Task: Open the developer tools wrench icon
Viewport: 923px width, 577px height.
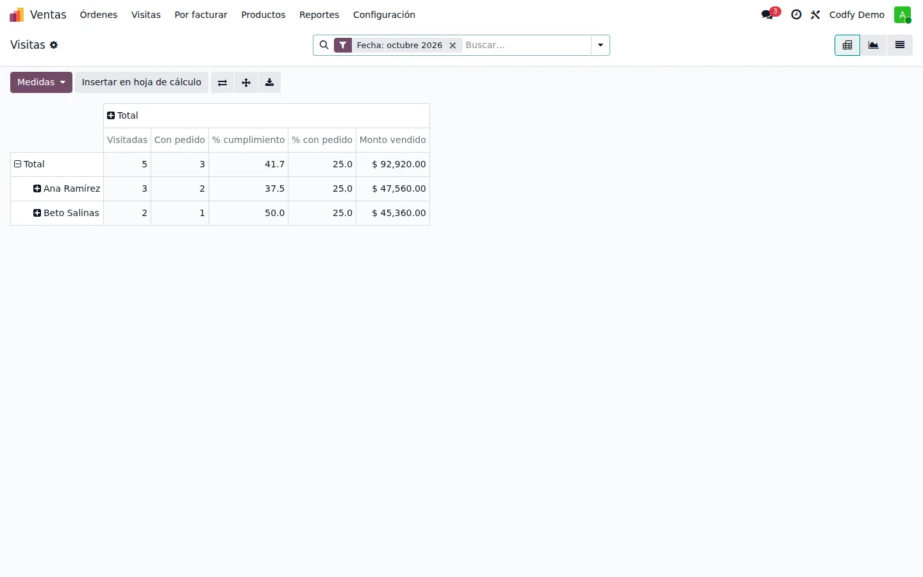Action: click(x=815, y=15)
